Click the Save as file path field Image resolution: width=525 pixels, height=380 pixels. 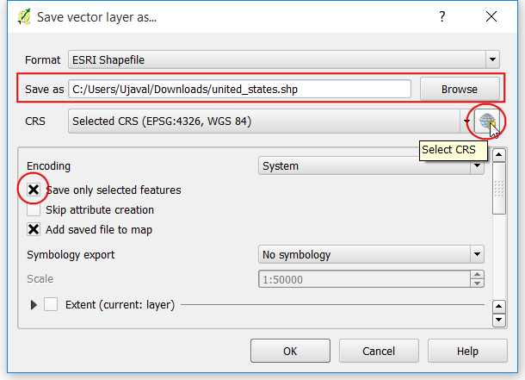point(239,89)
